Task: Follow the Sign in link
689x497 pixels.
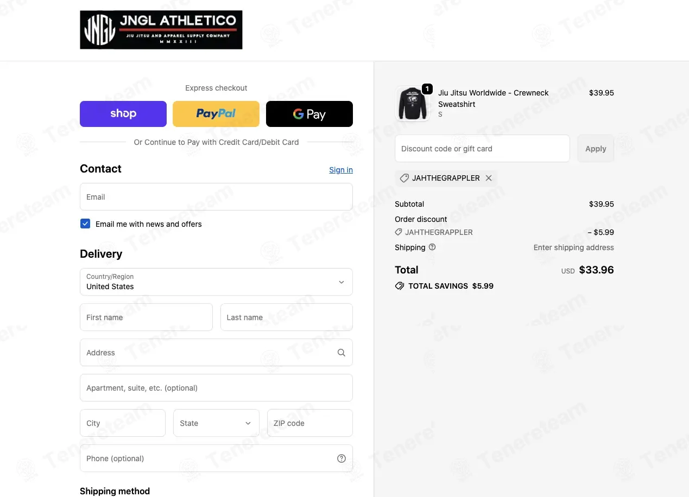Action: click(341, 170)
